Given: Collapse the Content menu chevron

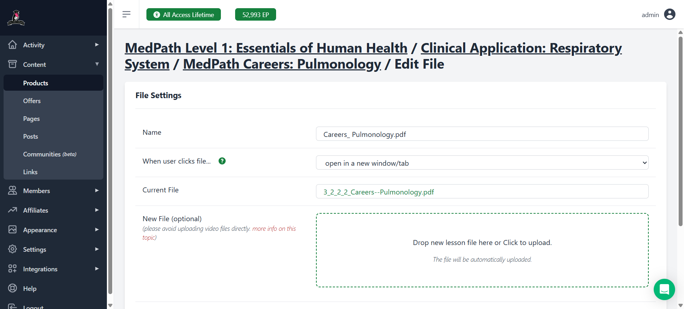Looking at the screenshot, I should (97, 64).
